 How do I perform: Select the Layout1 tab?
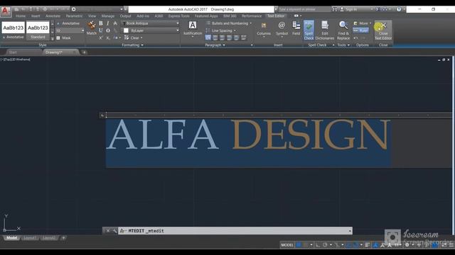coord(30,238)
